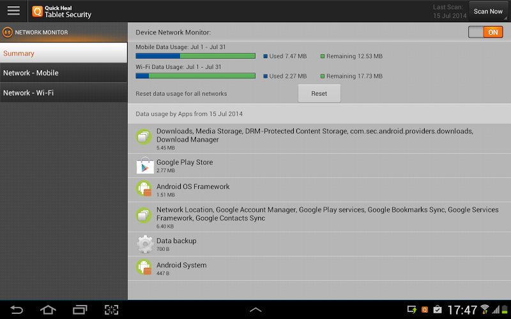
Task: Select the Data backup 700 B row
Action: [x=319, y=244]
